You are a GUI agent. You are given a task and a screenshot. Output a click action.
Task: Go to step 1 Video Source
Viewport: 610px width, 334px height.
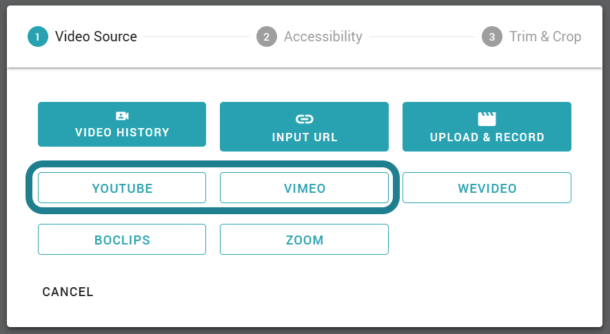tap(83, 36)
